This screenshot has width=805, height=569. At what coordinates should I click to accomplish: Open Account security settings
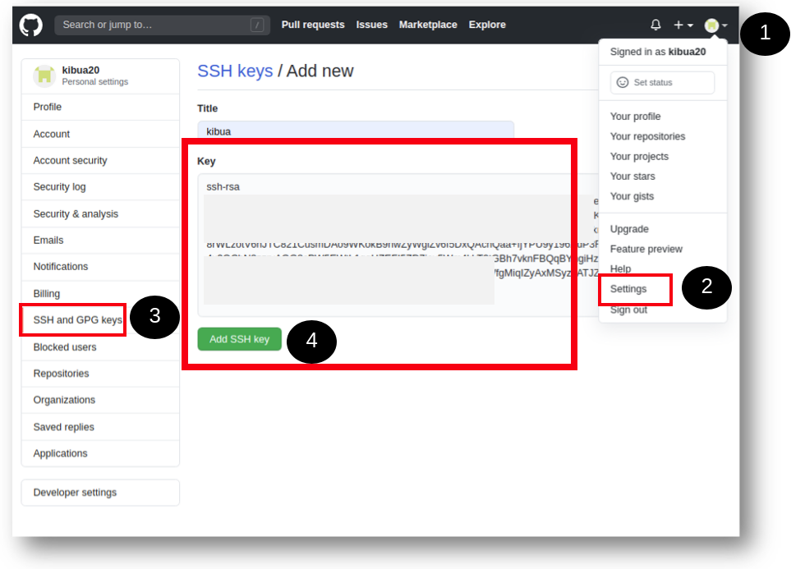(x=100, y=161)
